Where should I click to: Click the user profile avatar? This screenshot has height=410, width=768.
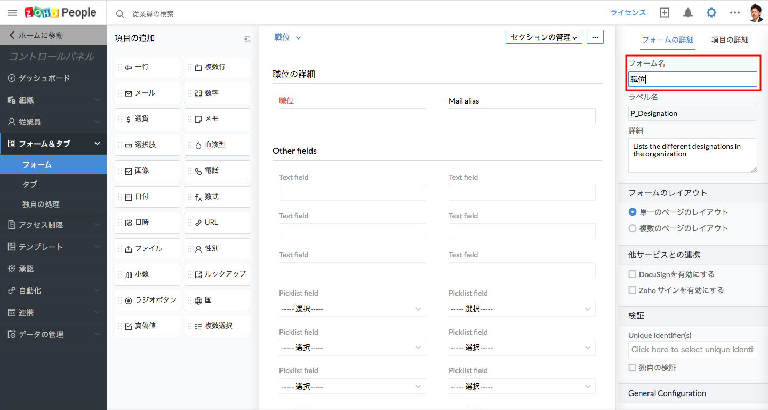(756, 13)
